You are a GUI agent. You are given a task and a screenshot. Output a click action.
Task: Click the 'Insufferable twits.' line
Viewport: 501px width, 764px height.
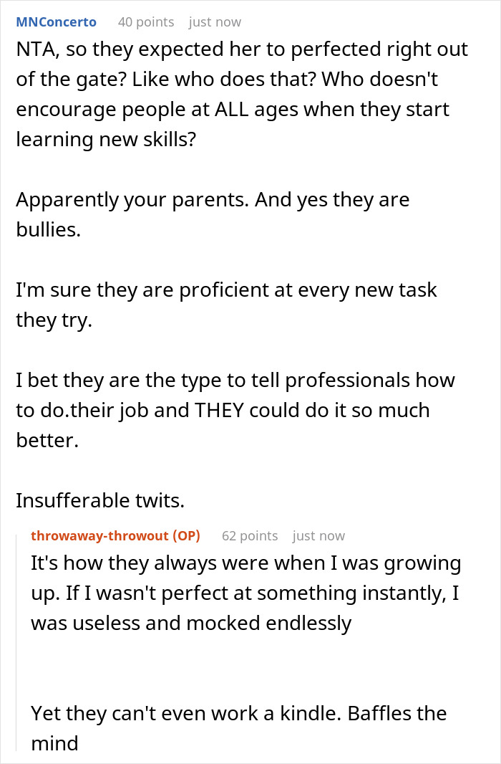100,500
